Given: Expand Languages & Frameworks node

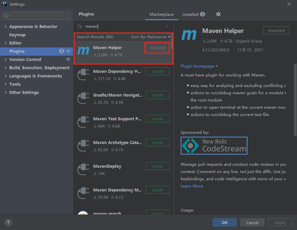Looking at the screenshot, I should coord(6,76).
